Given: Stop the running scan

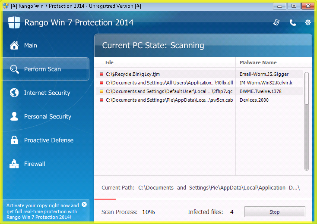Looking at the screenshot, I should click(275, 212).
